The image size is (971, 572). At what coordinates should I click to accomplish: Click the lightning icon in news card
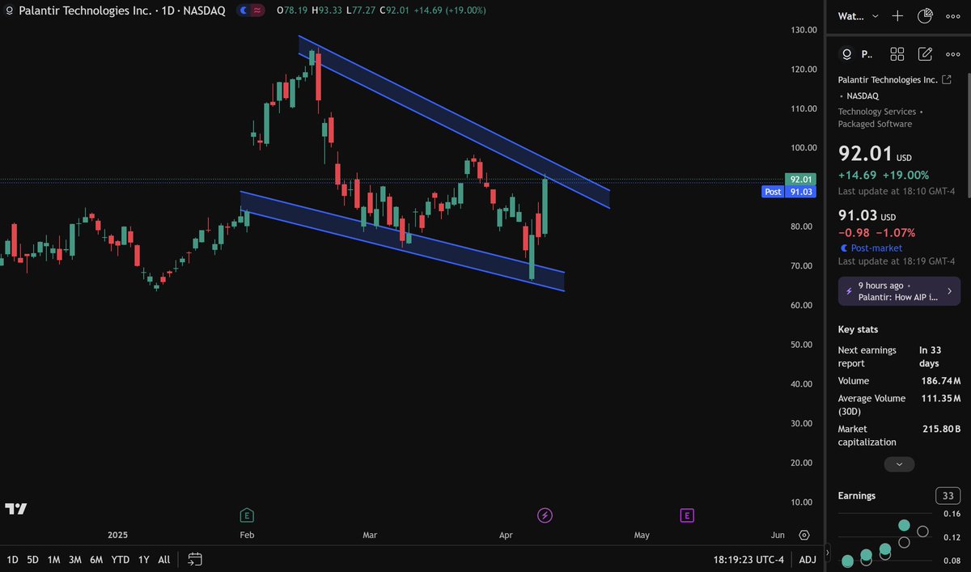(849, 291)
